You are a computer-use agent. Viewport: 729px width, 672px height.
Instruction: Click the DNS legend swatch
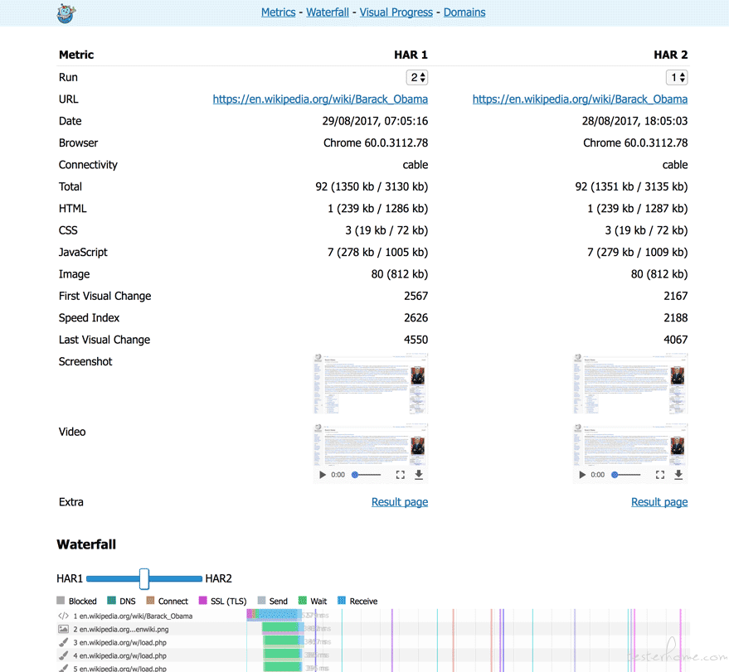111,601
